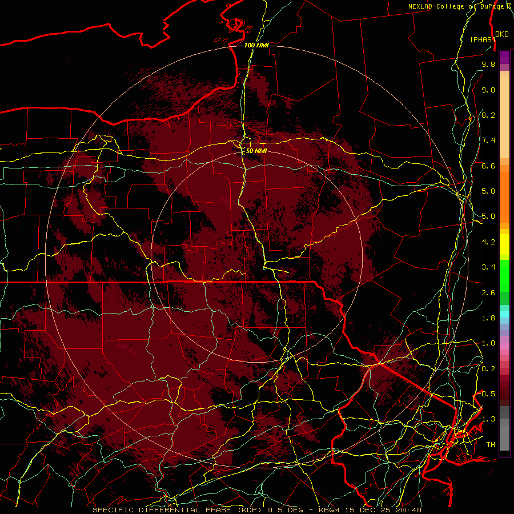Click the 7.4 value on color scale
514x514 pixels.
488,140
